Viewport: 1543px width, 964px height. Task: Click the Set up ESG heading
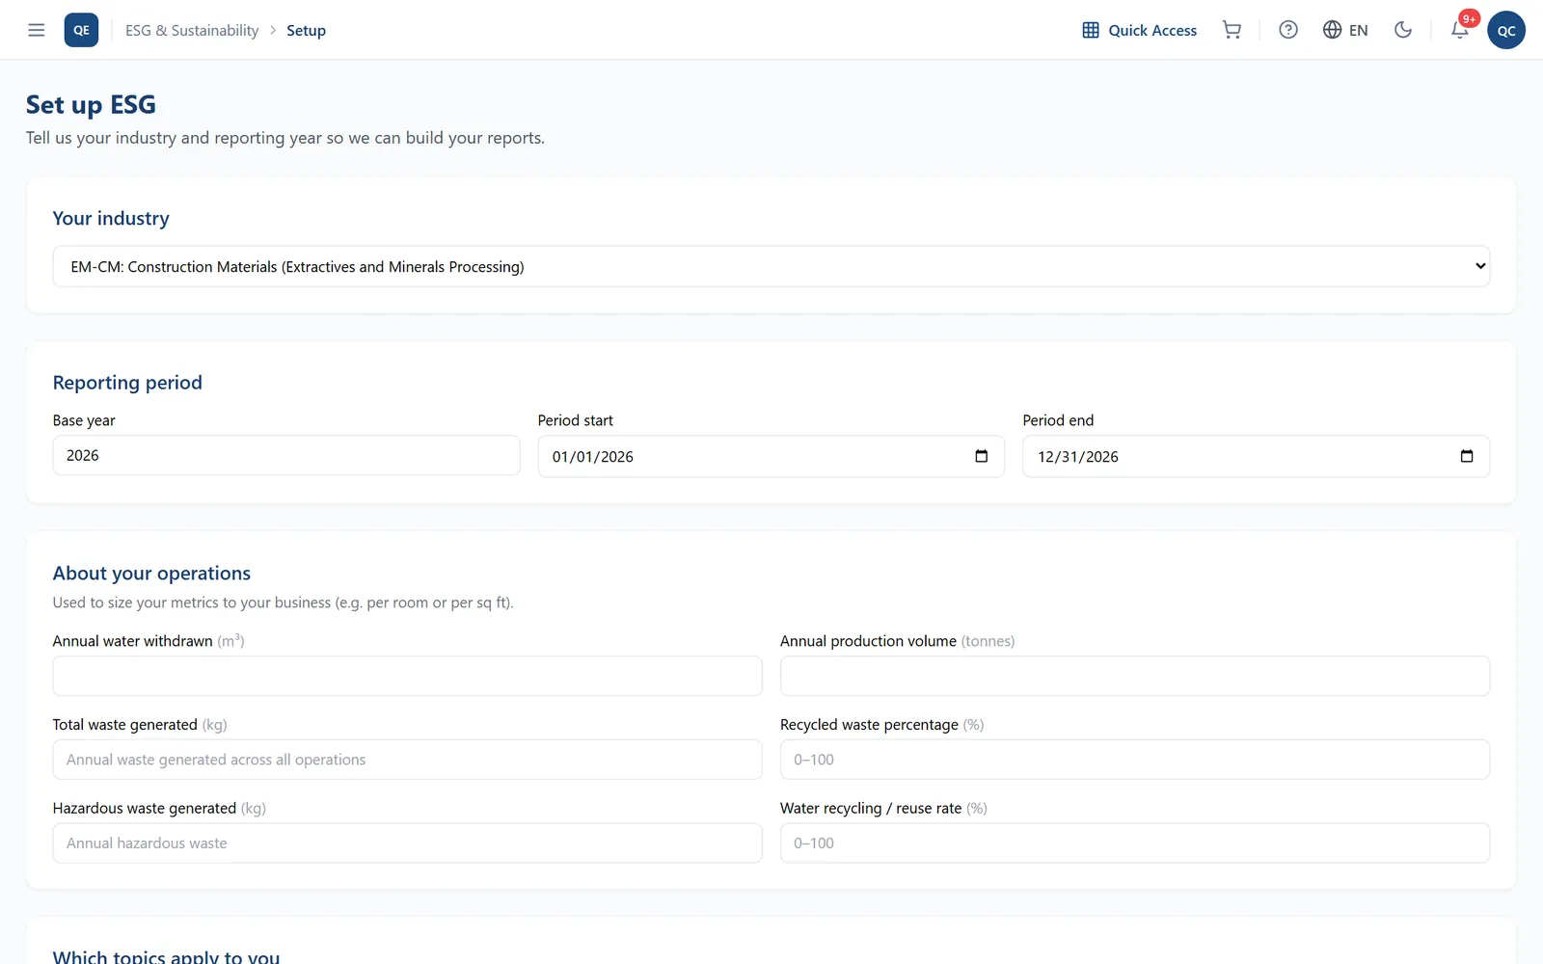(91, 104)
